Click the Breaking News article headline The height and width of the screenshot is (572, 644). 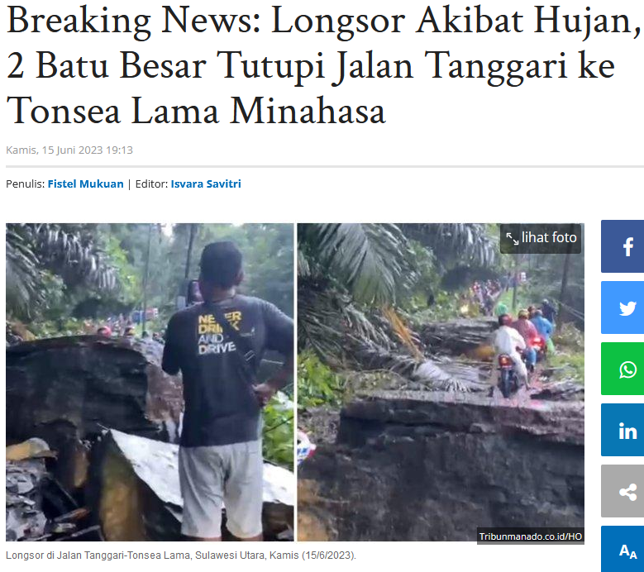[x=322, y=65]
